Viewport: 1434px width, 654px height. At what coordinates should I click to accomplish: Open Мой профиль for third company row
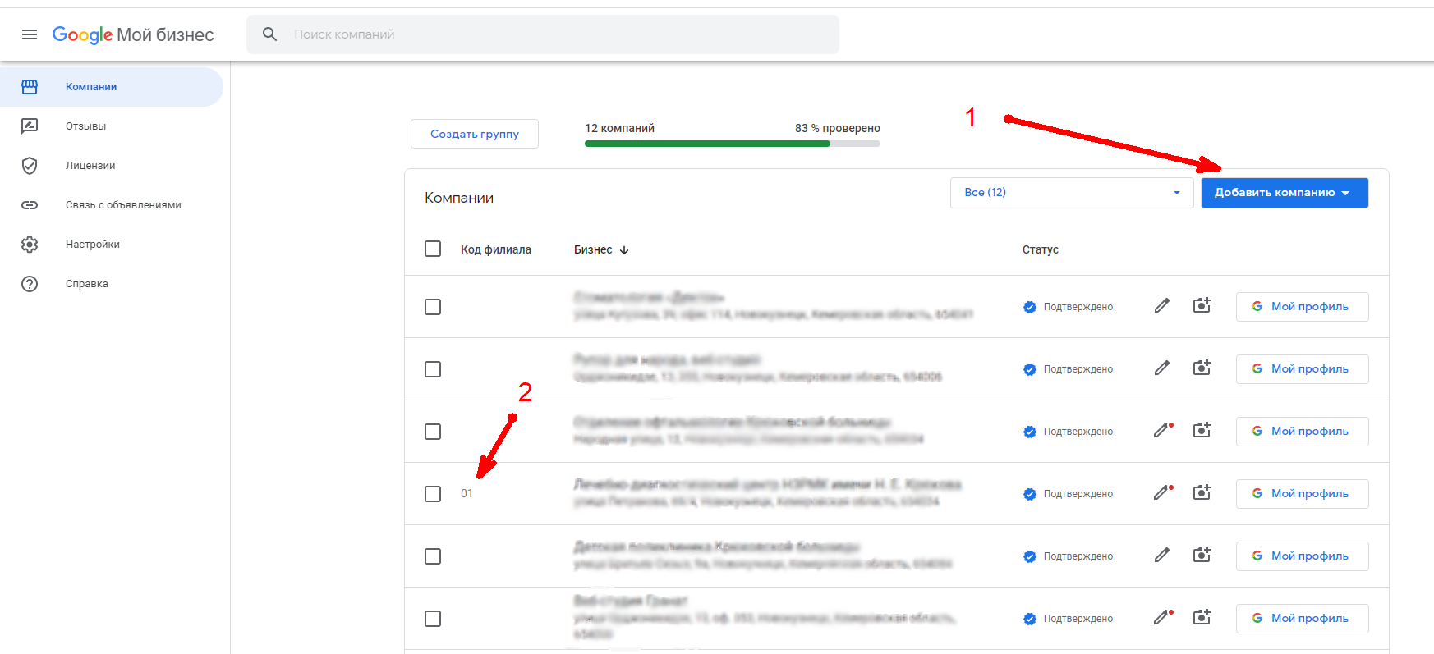(x=1302, y=432)
